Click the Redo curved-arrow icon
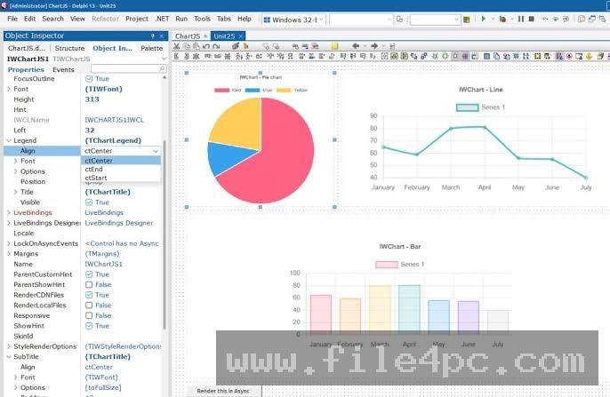This screenshot has width=610, height=397. 216,46
